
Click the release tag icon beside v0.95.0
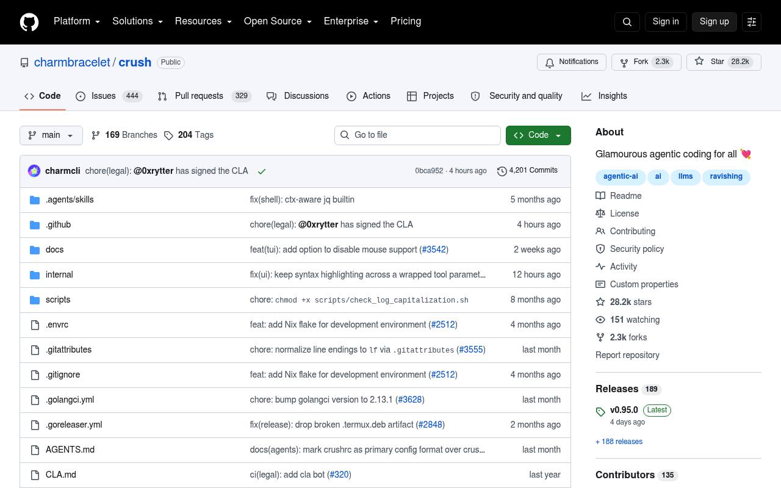[x=600, y=412]
